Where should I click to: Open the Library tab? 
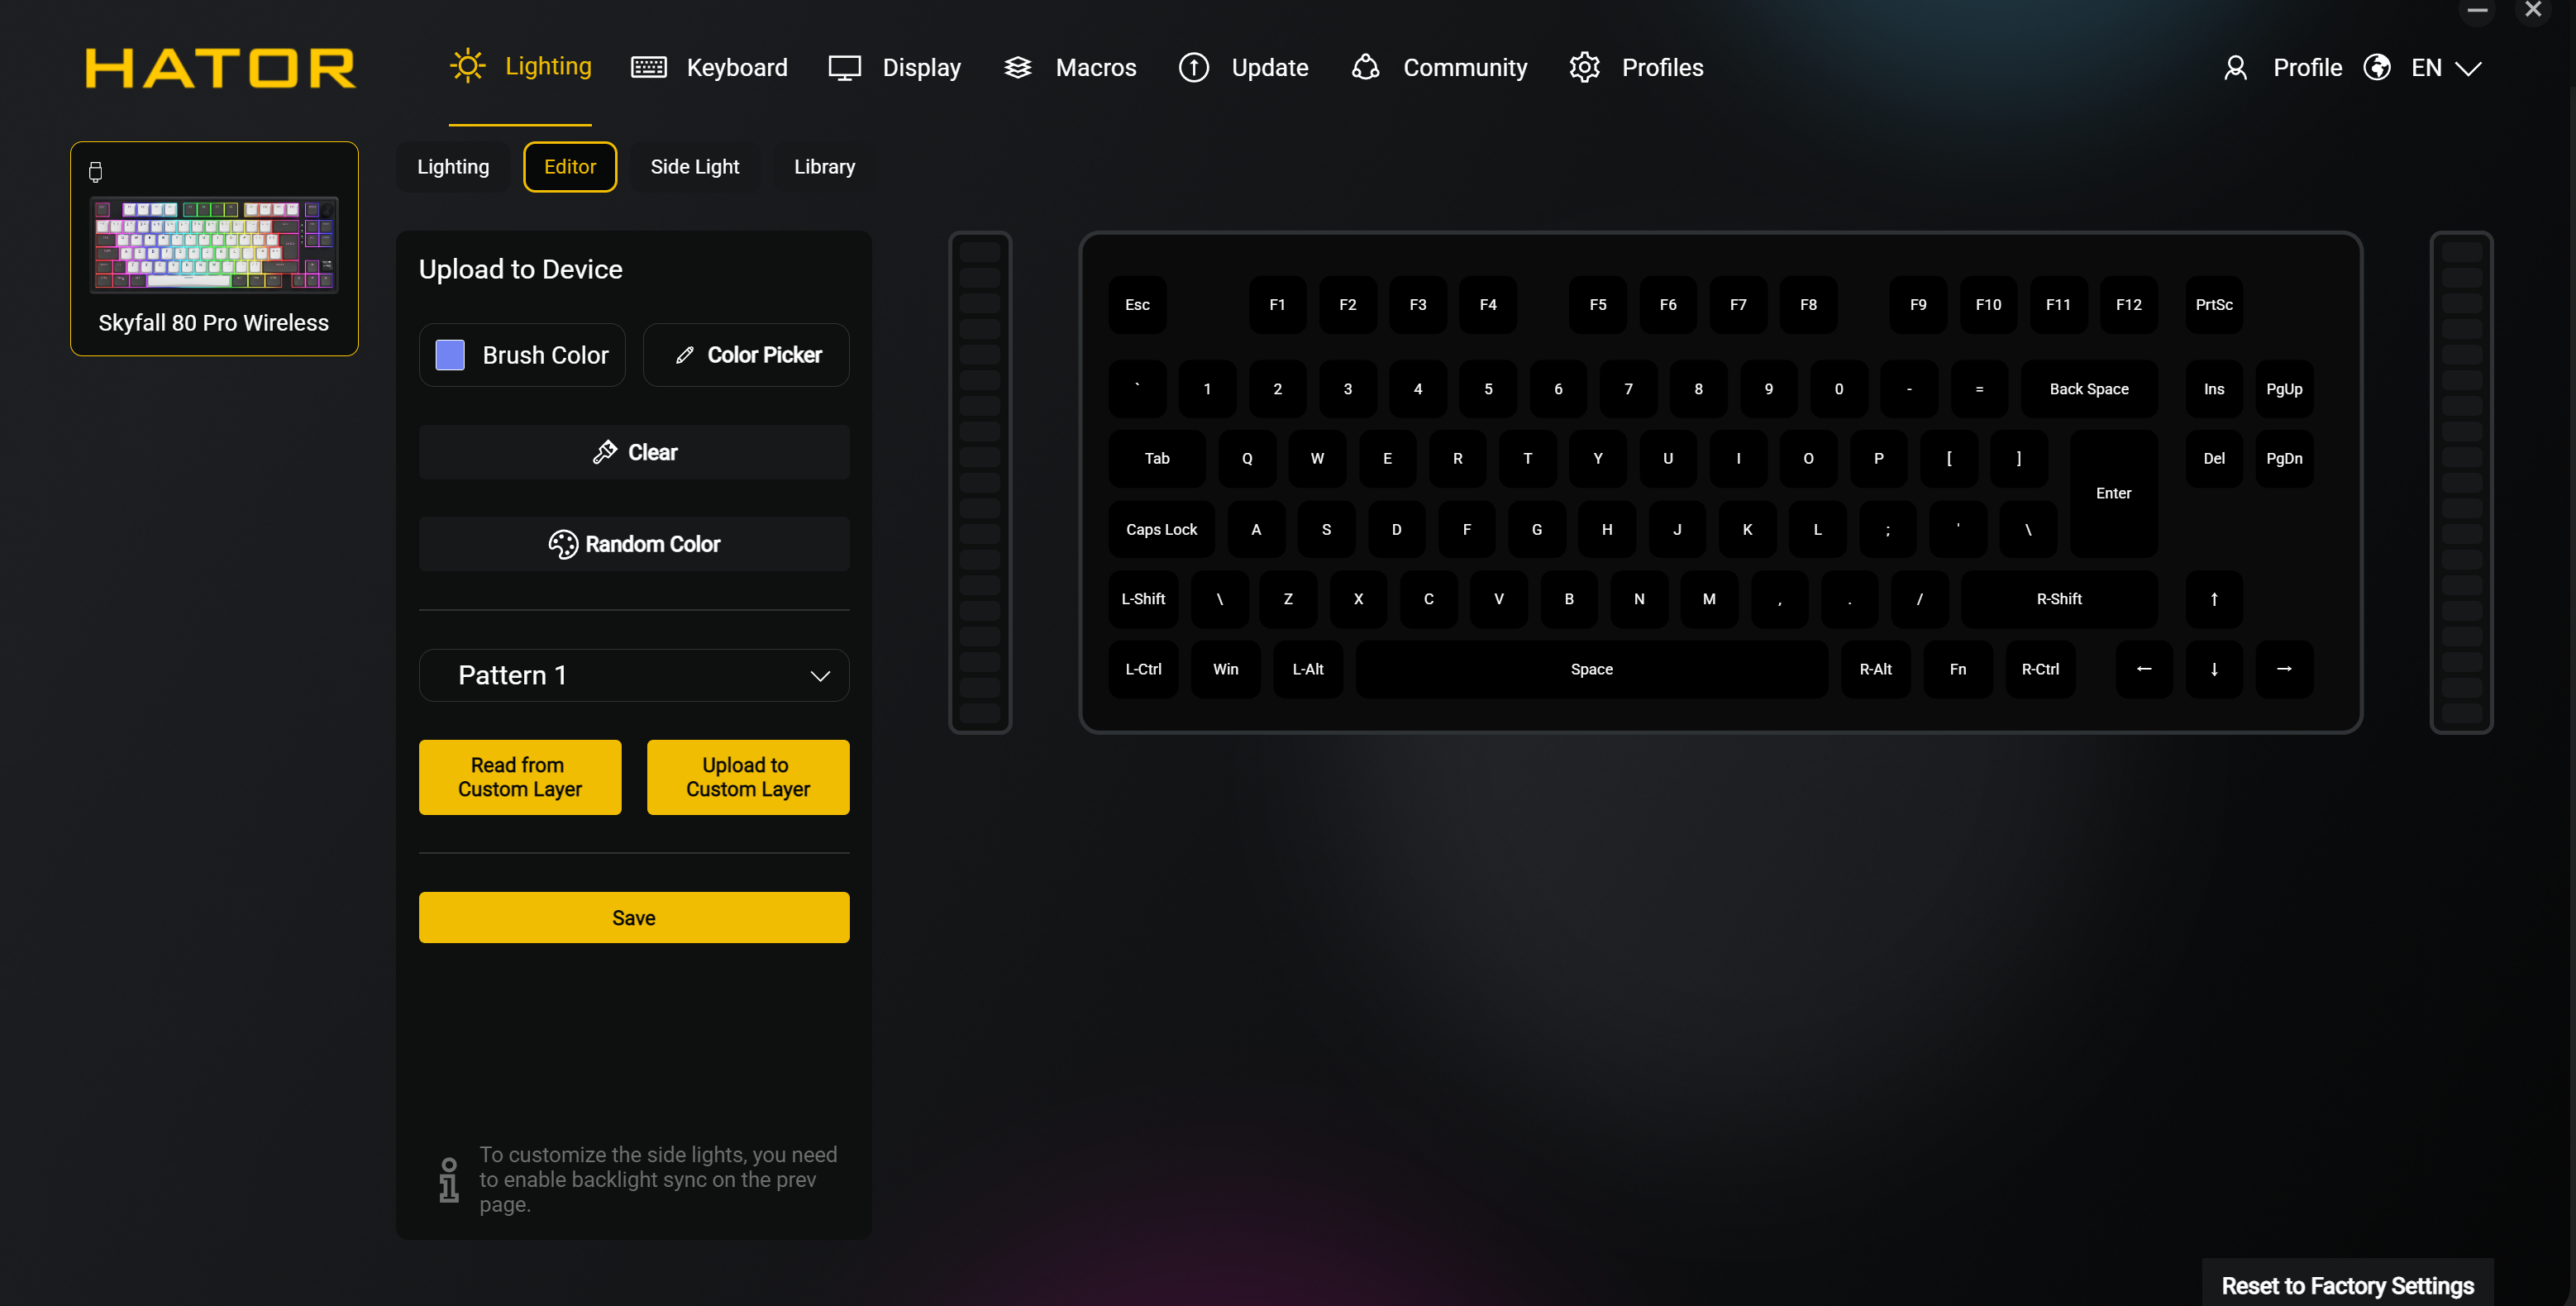[824, 167]
